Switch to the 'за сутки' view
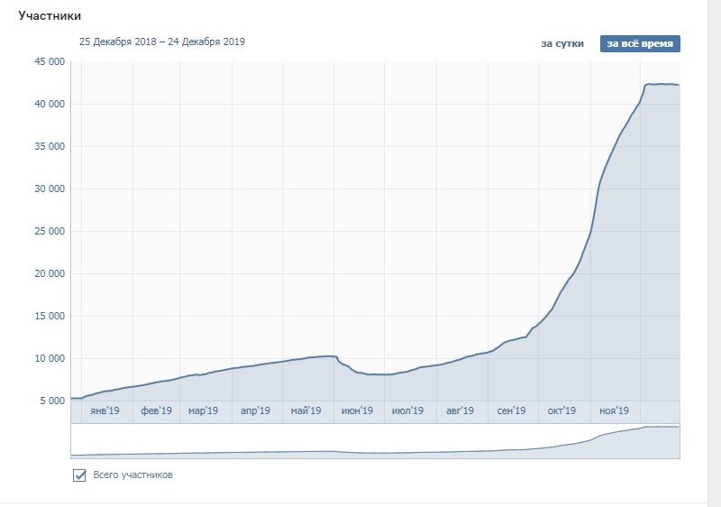The width and height of the screenshot is (721, 507). pyautogui.click(x=561, y=43)
